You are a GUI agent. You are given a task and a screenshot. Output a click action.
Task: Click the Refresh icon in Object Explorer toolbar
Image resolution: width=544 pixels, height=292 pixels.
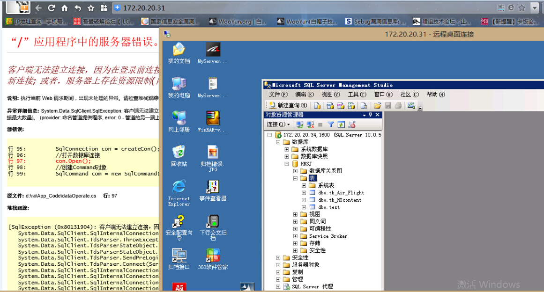pyautogui.click(x=341, y=124)
